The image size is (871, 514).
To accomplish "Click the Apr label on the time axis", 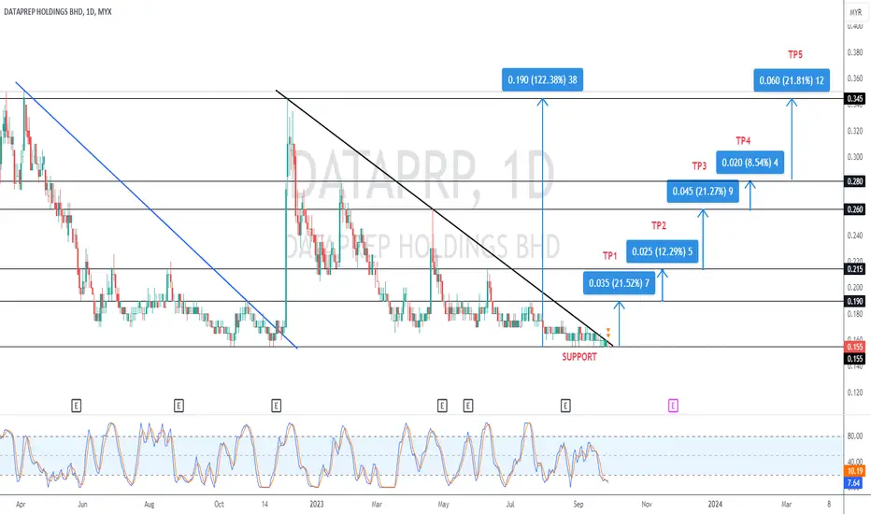I will [x=21, y=505].
